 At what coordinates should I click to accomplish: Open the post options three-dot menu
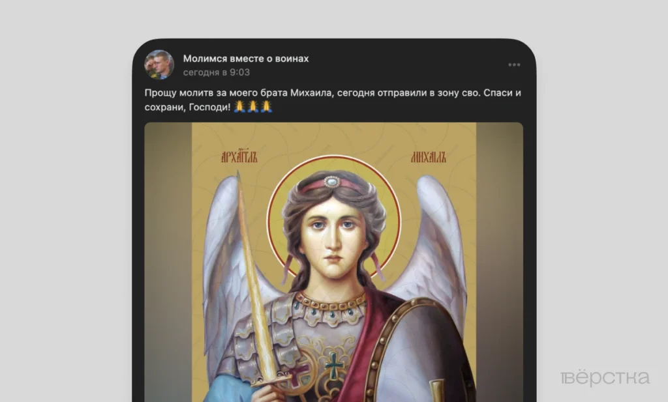[x=514, y=65]
